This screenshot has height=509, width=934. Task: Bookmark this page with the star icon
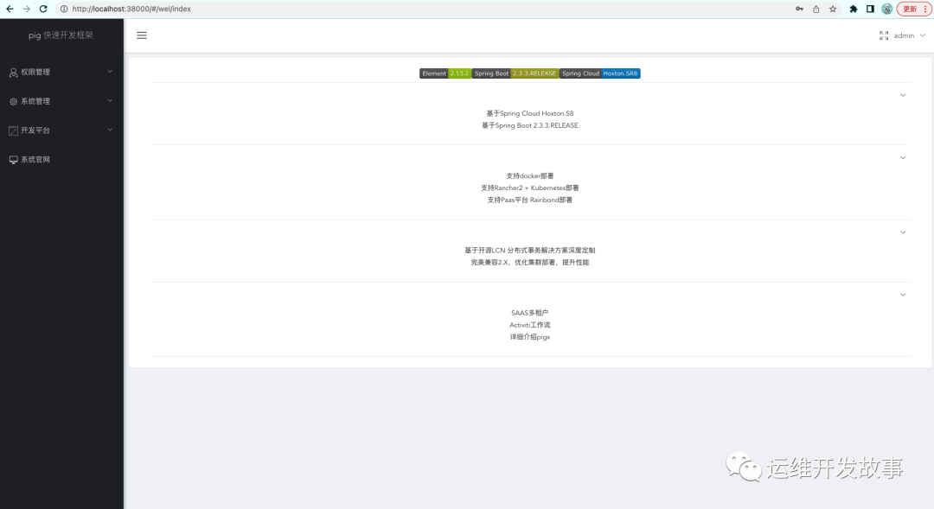(x=833, y=9)
